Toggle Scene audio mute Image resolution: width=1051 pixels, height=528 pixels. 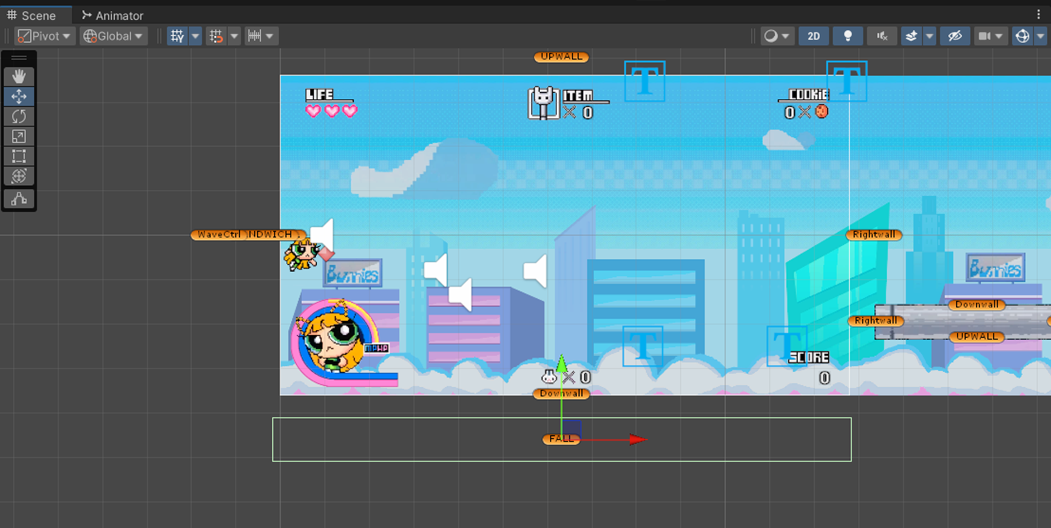pyautogui.click(x=882, y=36)
